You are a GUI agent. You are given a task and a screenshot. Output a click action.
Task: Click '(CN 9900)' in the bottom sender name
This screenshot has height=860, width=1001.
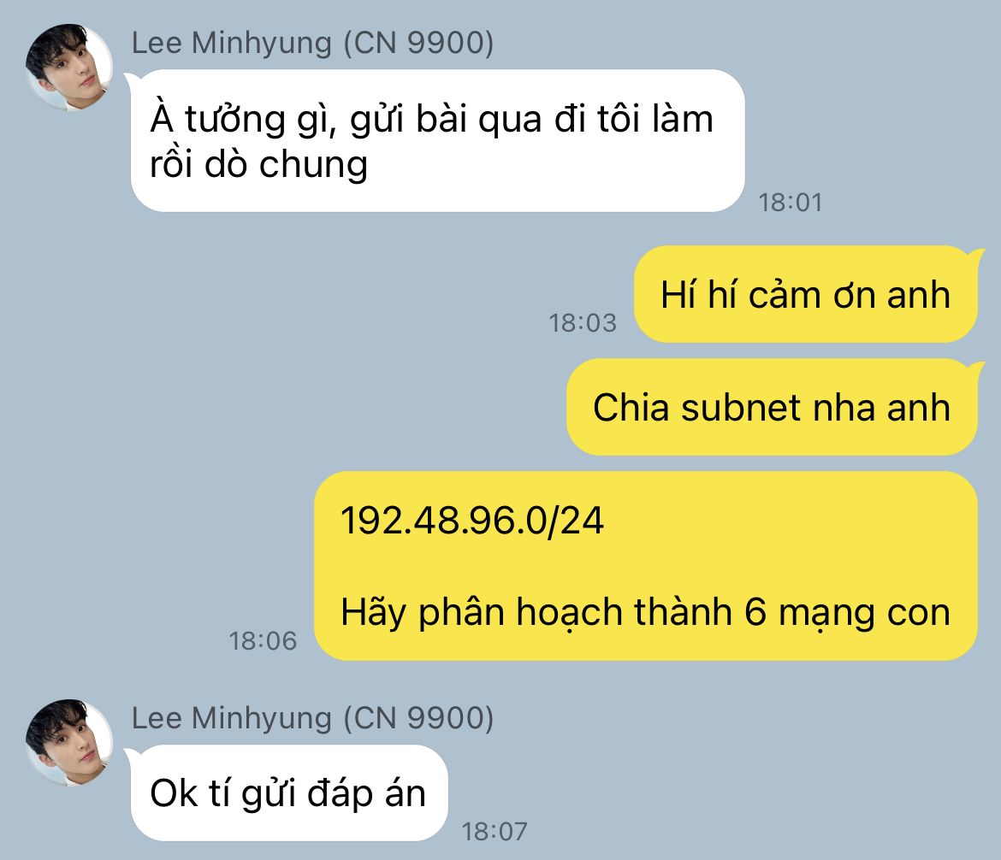418,718
